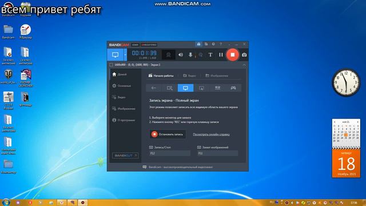Select fullscreen recording mode icon

click(x=185, y=88)
